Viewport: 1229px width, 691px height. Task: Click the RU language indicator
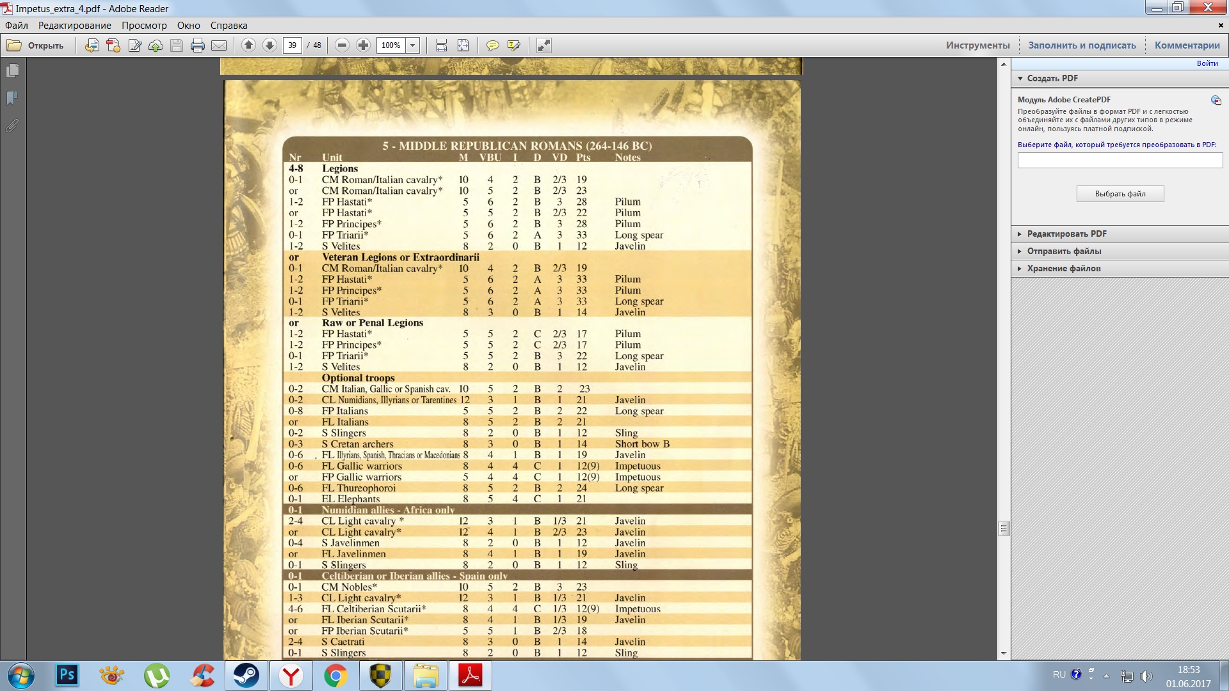point(1059,674)
